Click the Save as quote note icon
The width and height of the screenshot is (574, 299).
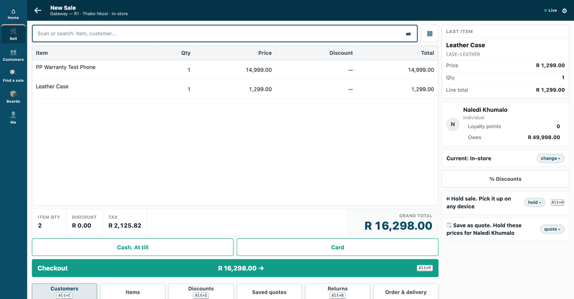449,225
